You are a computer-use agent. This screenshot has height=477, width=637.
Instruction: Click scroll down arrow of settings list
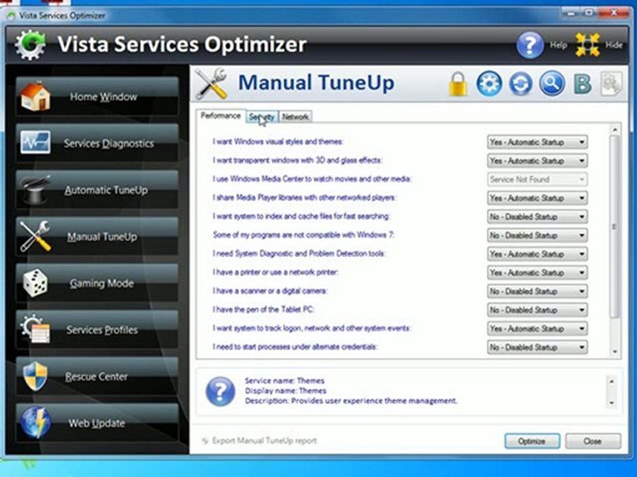pyautogui.click(x=614, y=352)
